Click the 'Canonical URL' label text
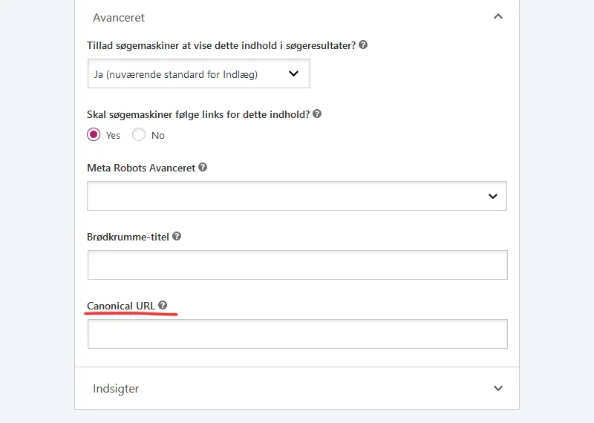Image resolution: width=594 pixels, height=423 pixels. pyautogui.click(x=121, y=306)
